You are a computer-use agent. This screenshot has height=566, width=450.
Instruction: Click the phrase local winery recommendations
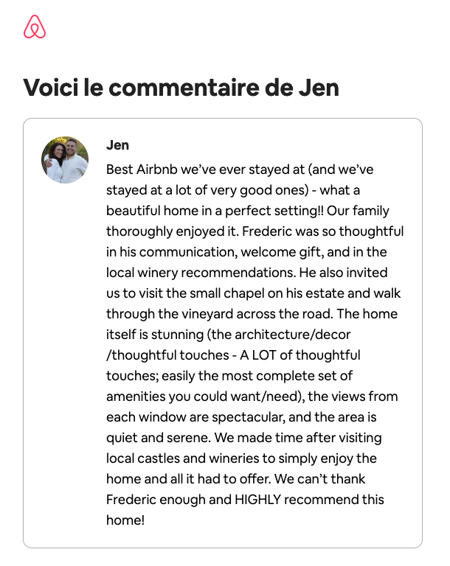pyautogui.click(x=201, y=273)
